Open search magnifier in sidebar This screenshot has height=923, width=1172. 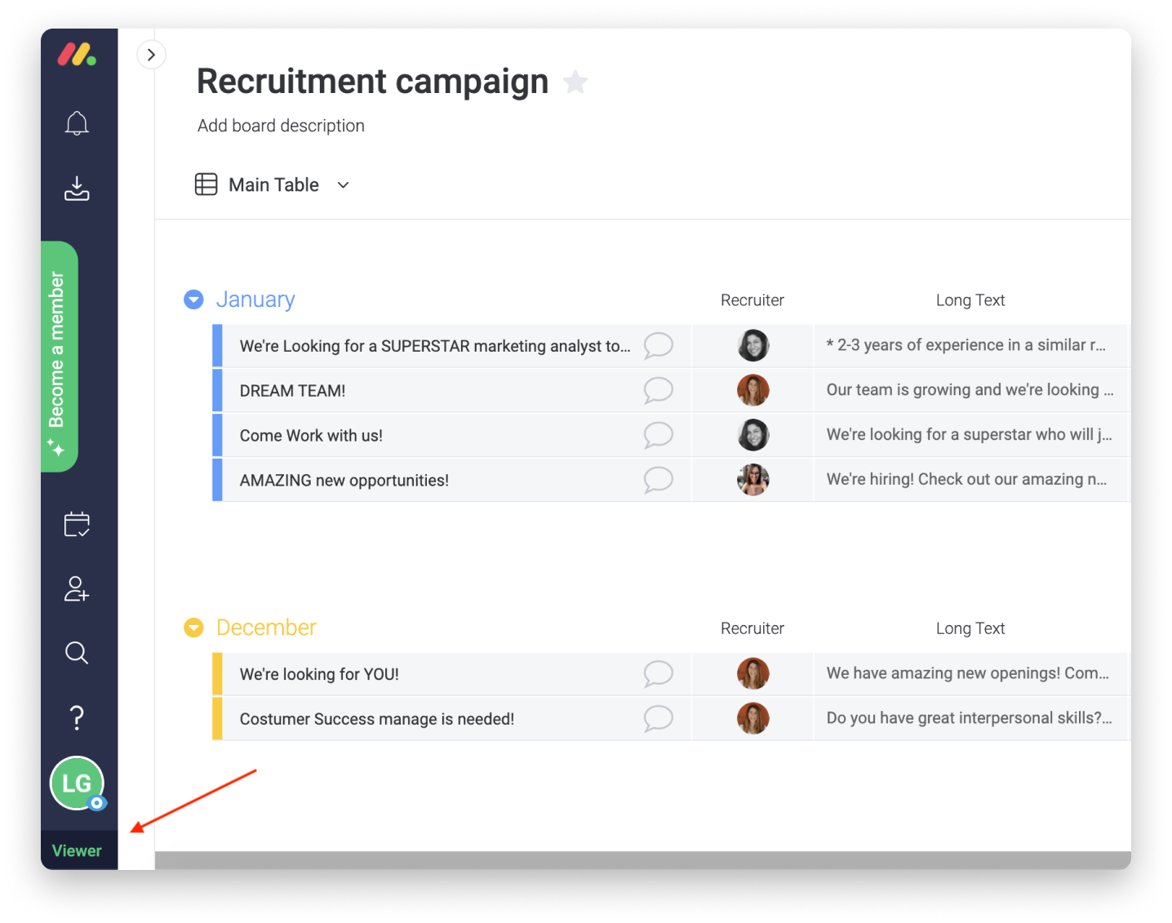click(x=77, y=653)
